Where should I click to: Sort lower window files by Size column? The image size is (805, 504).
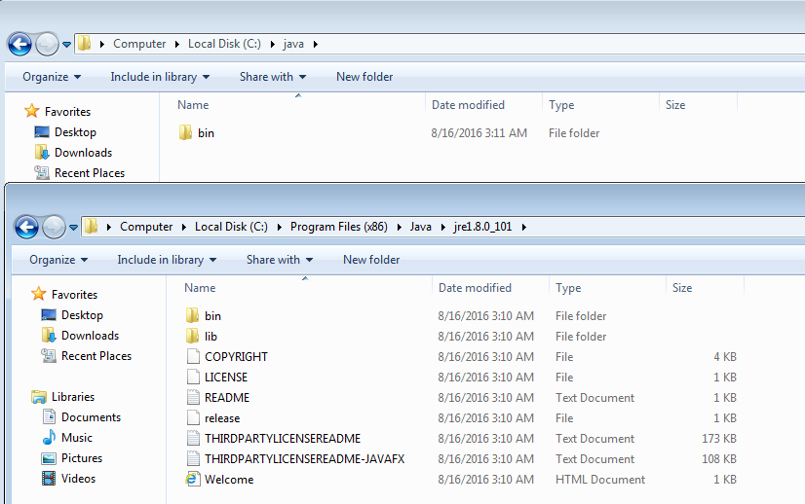(x=682, y=288)
